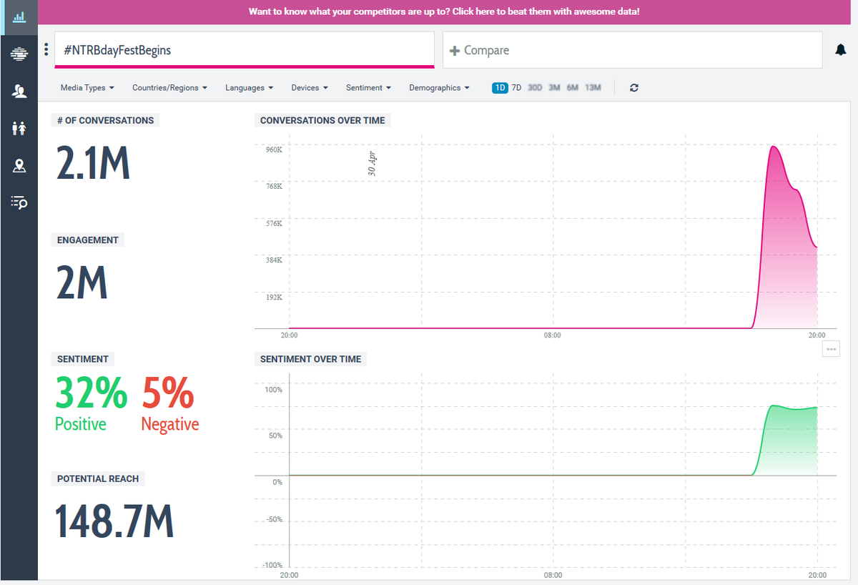Open the ellipsis options button above sentiment chart
The width and height of the screenshot is (858, 585).
pos(830,349)
